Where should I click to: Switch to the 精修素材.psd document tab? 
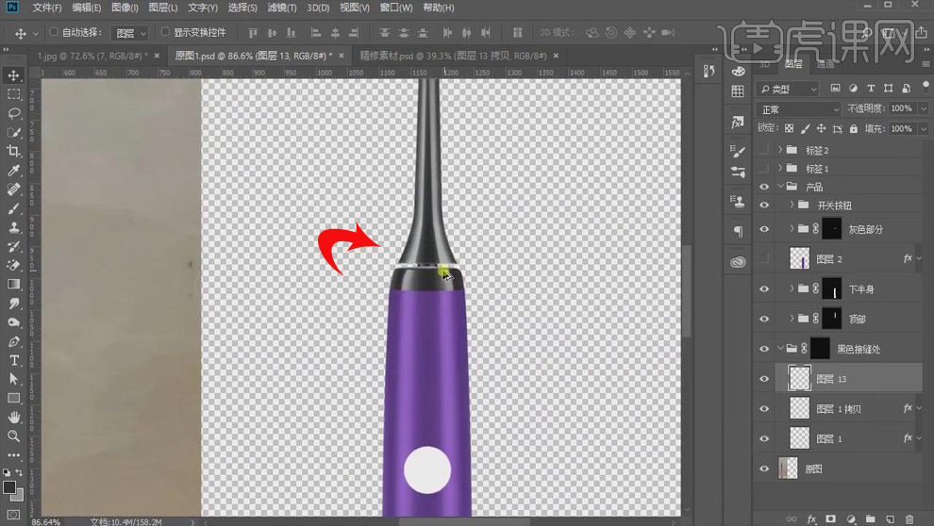453,56
